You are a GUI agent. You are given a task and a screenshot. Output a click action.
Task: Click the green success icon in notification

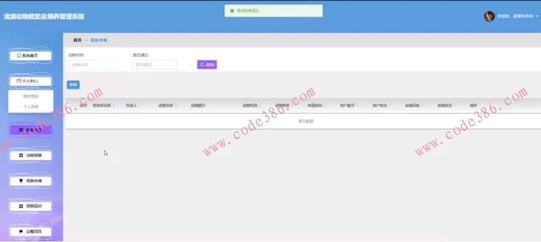(232, 11)
